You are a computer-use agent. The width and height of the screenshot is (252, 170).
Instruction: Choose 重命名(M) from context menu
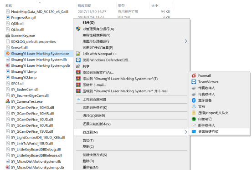[131, 167]
